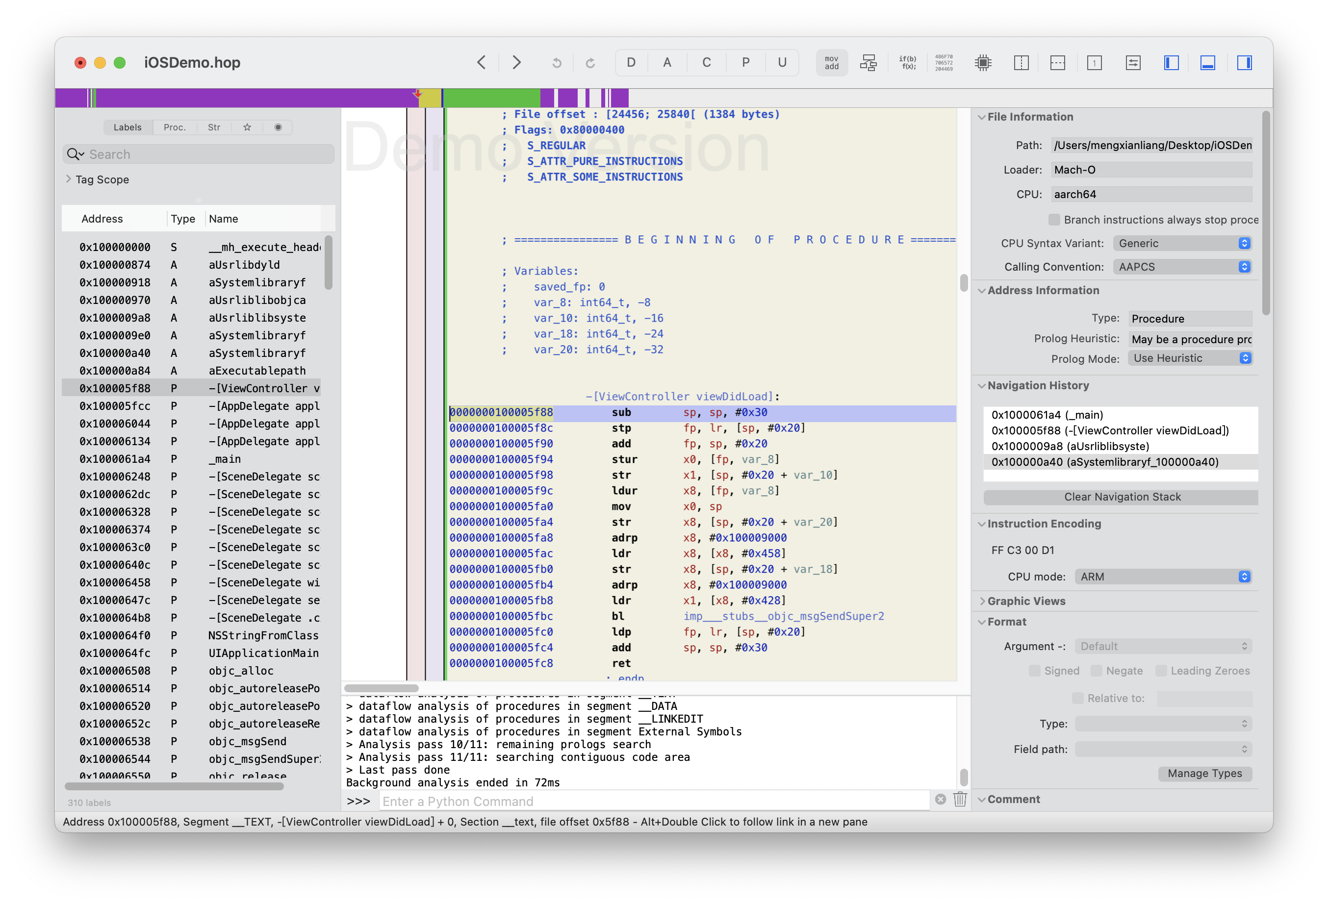
Task: Split the view horizontally icon
Action: point(1057,62)
